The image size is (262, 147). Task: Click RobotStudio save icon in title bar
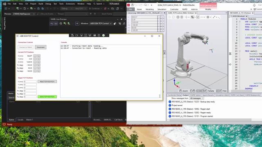132,5
